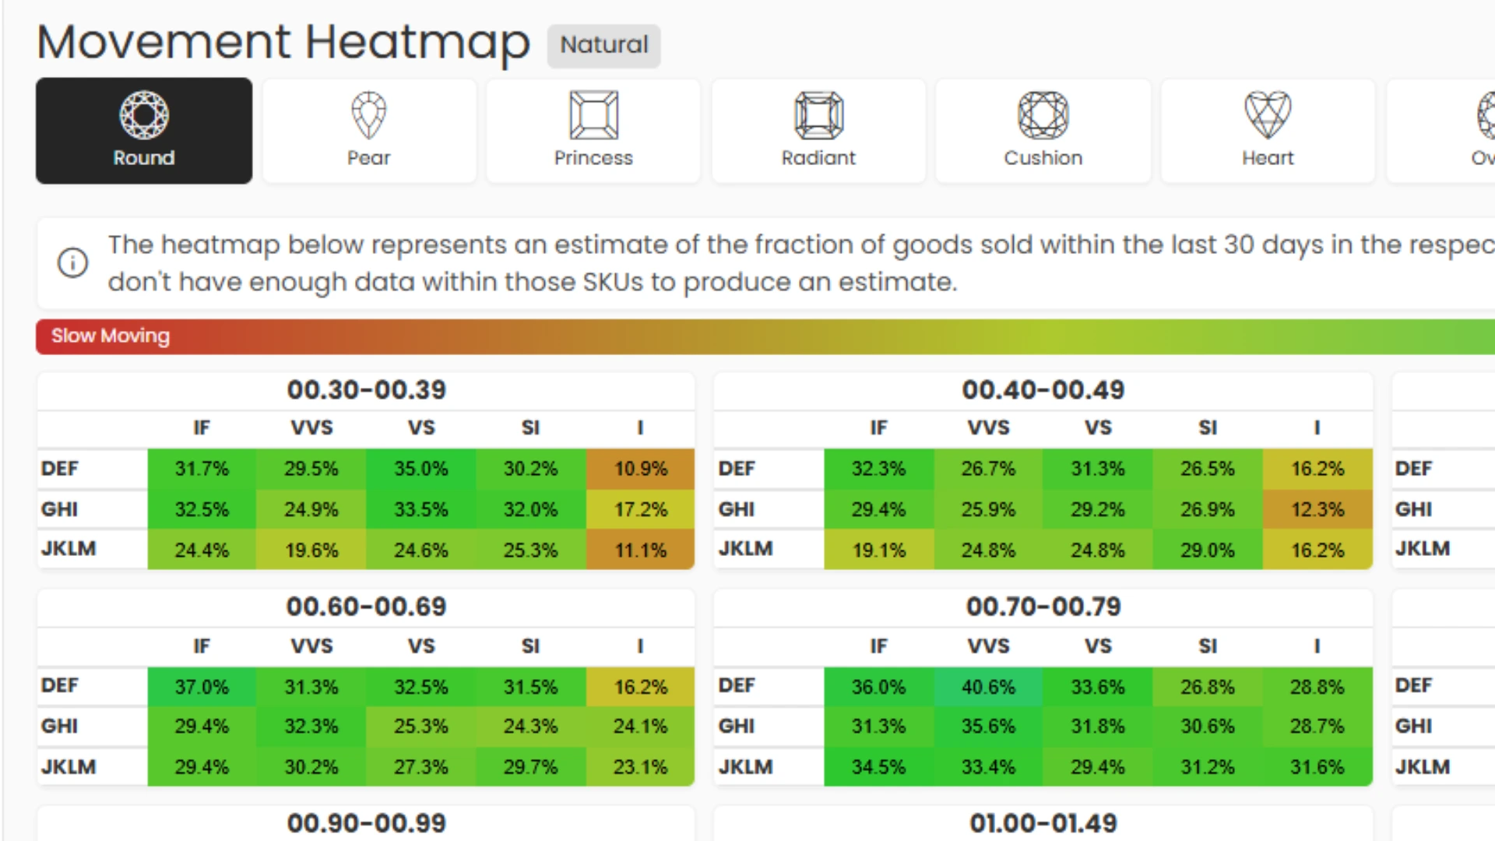Click the 10.9% DEF I cell

(x=640, y=469)
